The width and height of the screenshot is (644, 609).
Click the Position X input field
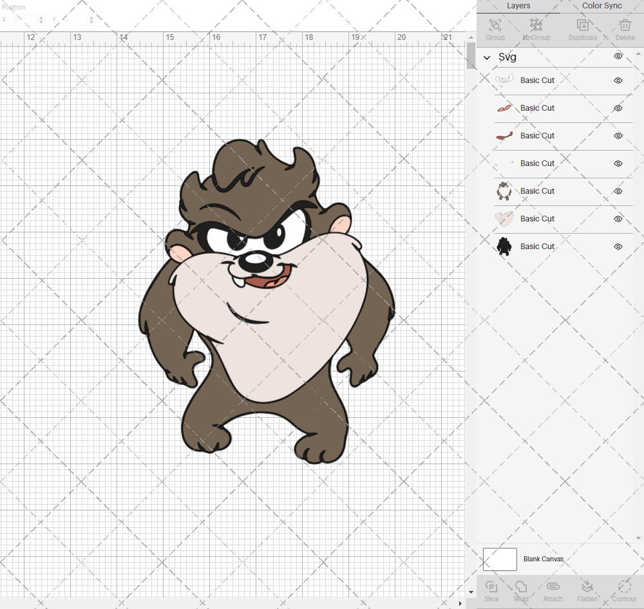24,20
